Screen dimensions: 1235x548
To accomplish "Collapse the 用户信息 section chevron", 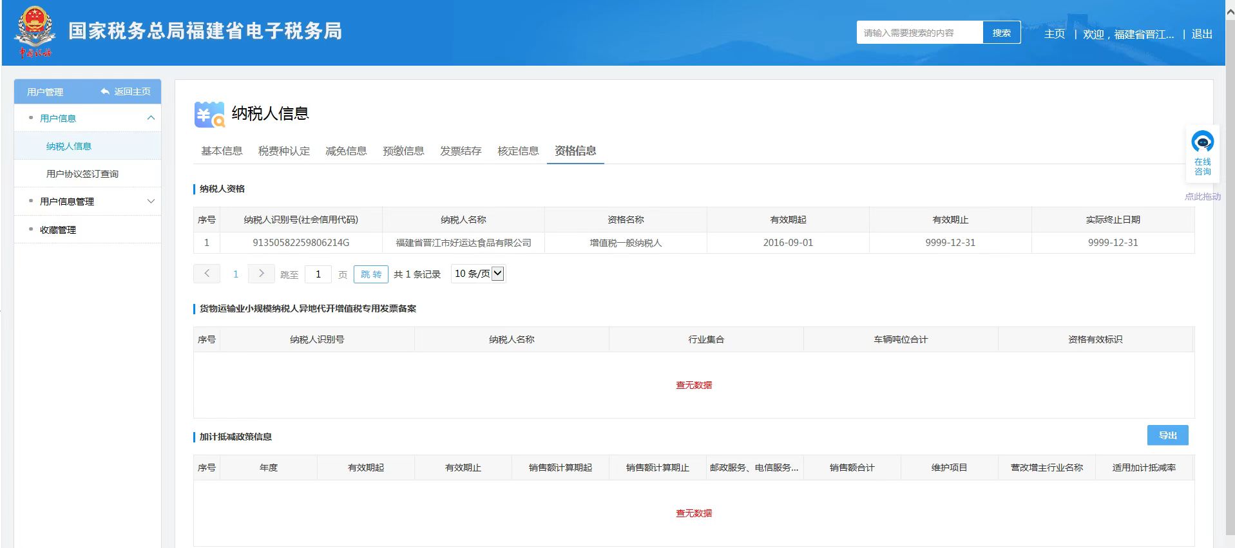I will click(151, 118).
